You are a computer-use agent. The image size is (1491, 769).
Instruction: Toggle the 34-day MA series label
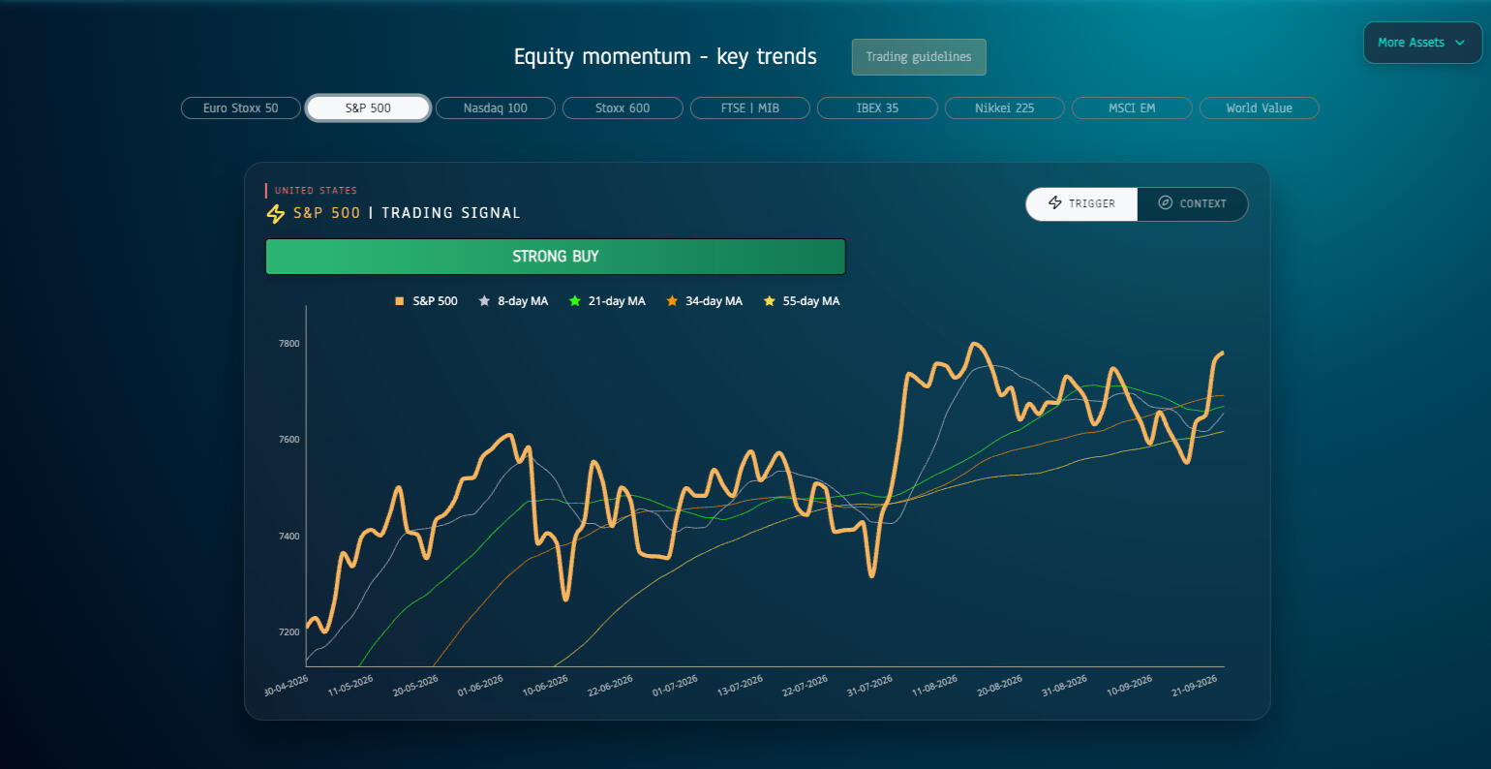click(715, 301)
